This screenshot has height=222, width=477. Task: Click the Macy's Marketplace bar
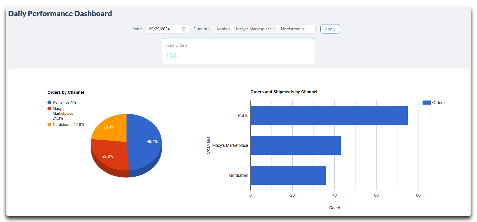(x=296, y=145)
